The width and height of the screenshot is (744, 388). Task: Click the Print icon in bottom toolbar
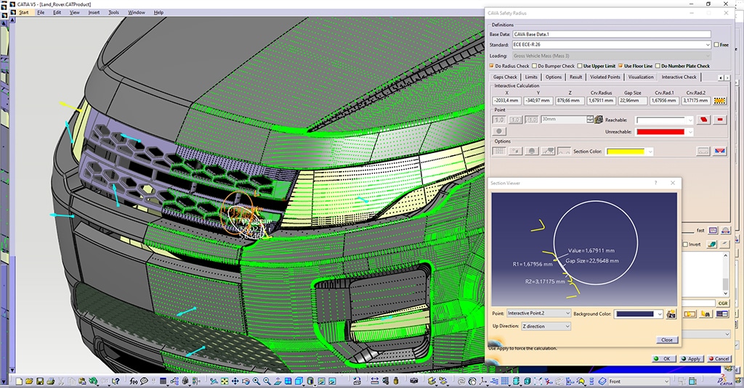[50, 381]
